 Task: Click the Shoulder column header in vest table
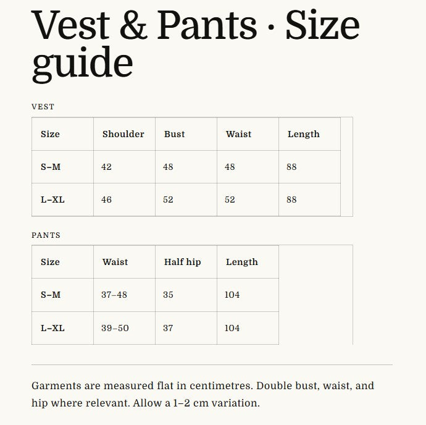pyautogui.click(x=123, y=134)
